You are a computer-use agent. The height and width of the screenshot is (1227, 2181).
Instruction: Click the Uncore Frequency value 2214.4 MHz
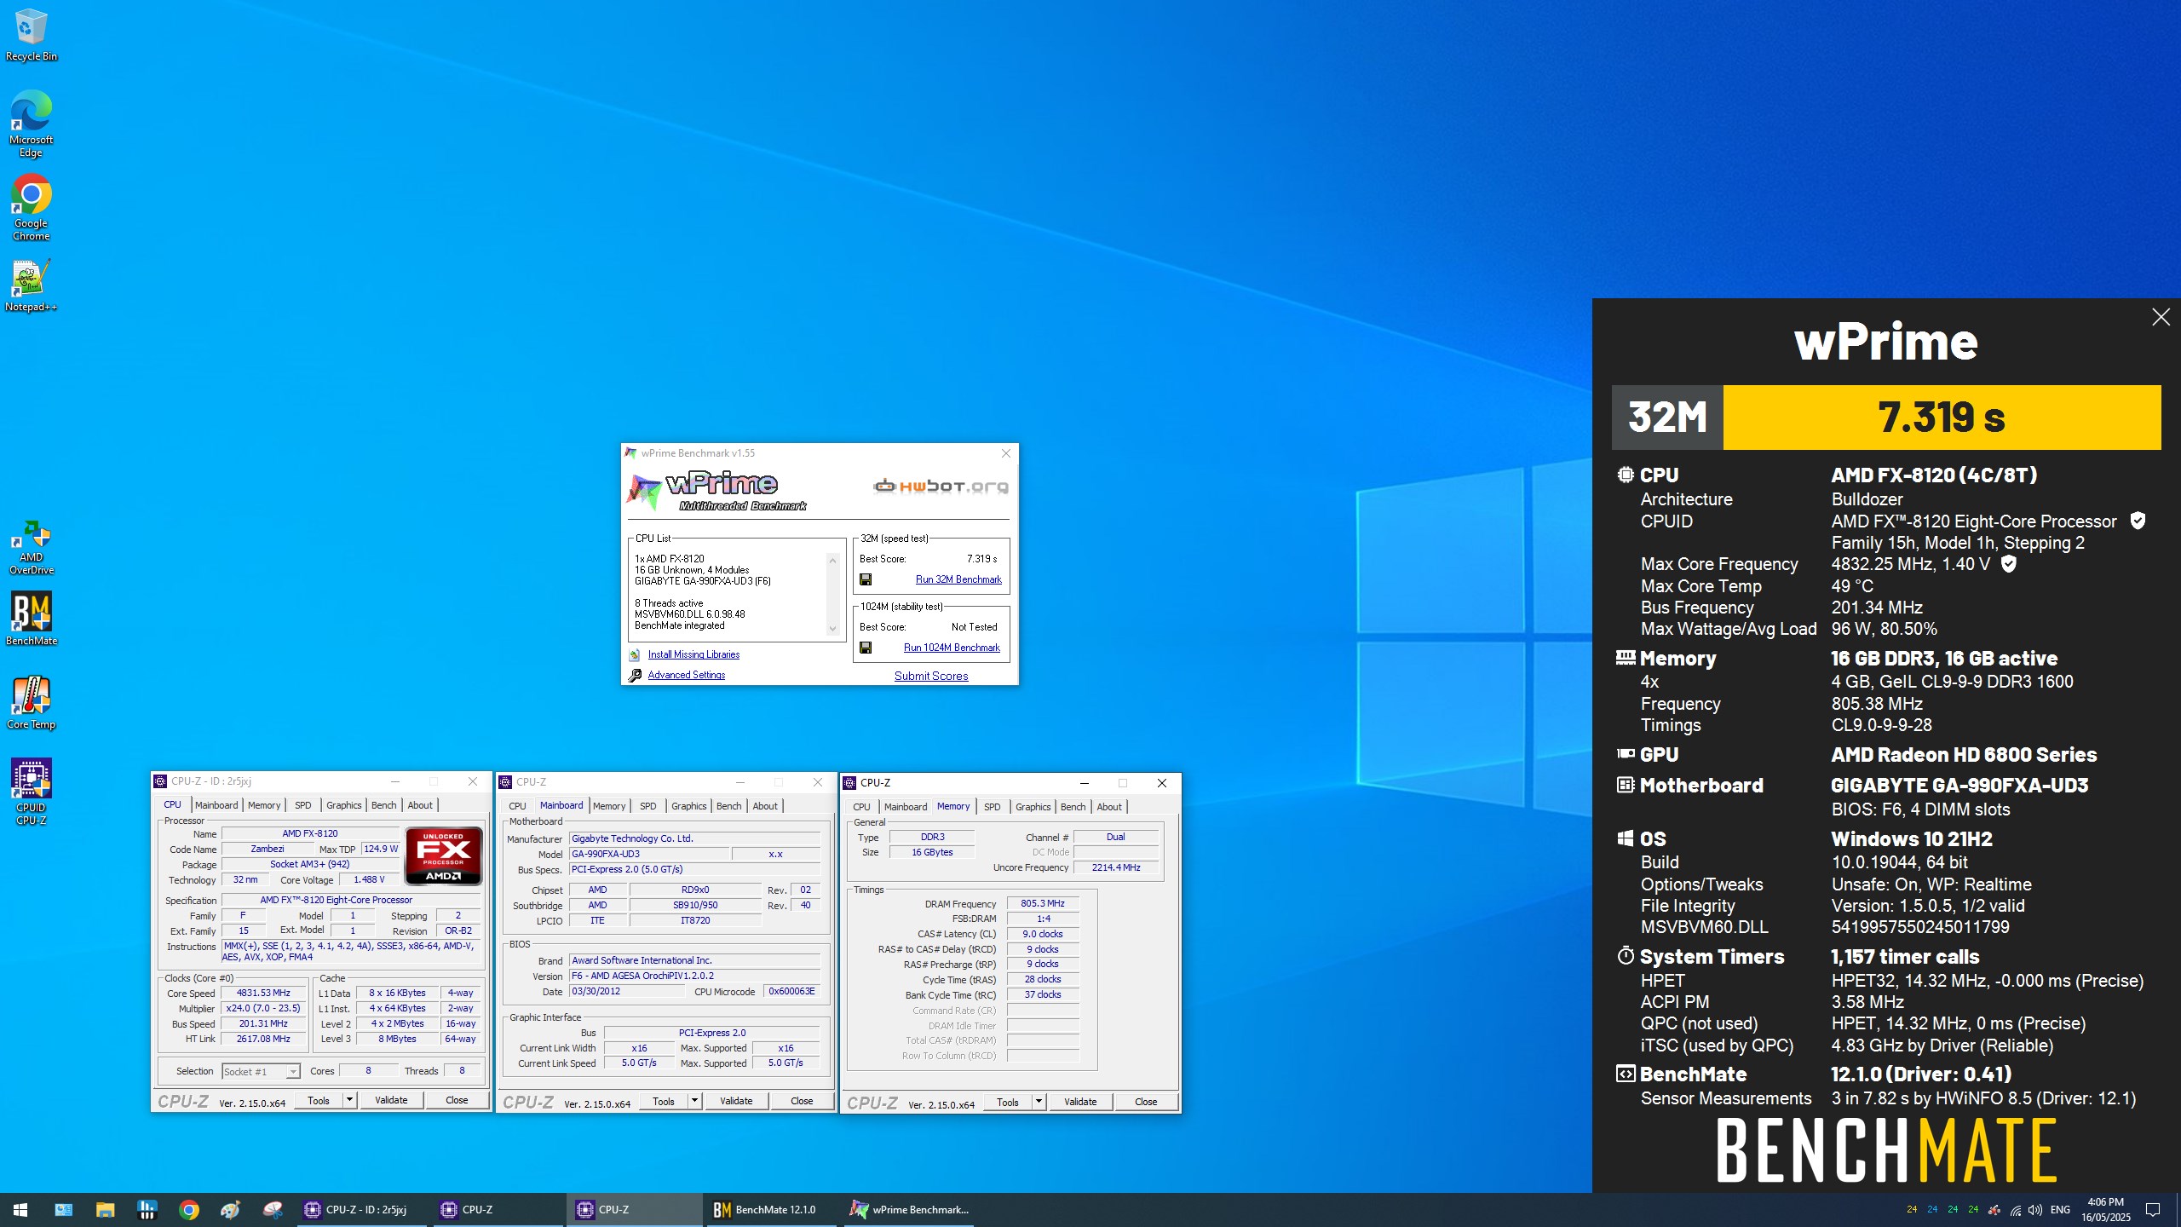pos(1115,867)
